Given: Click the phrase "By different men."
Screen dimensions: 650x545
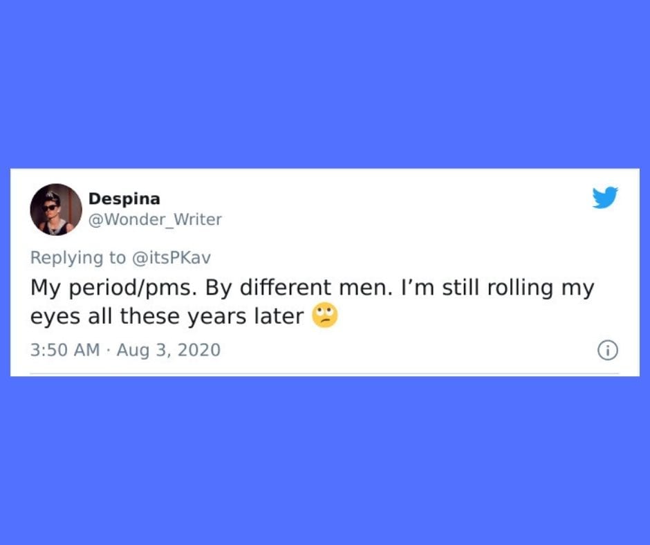Looking at the screenshot, I should 299,288.
